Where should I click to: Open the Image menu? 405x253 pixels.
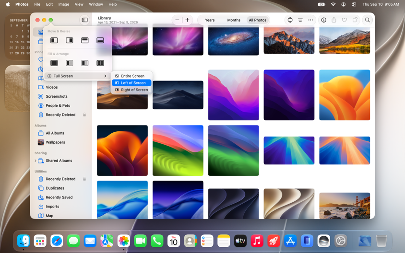[x=63, y=4]
